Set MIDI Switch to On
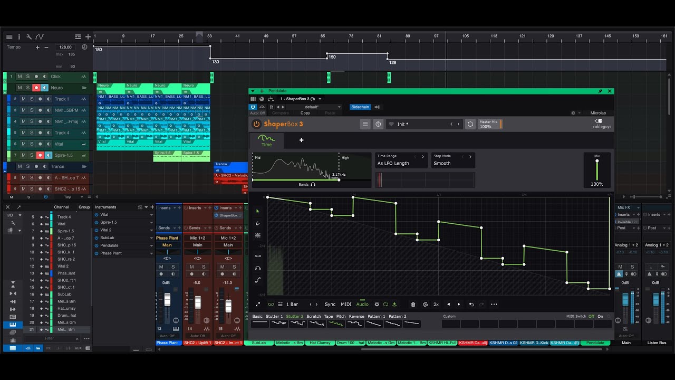This screenshot has height=380, width=675. (600, 316)
